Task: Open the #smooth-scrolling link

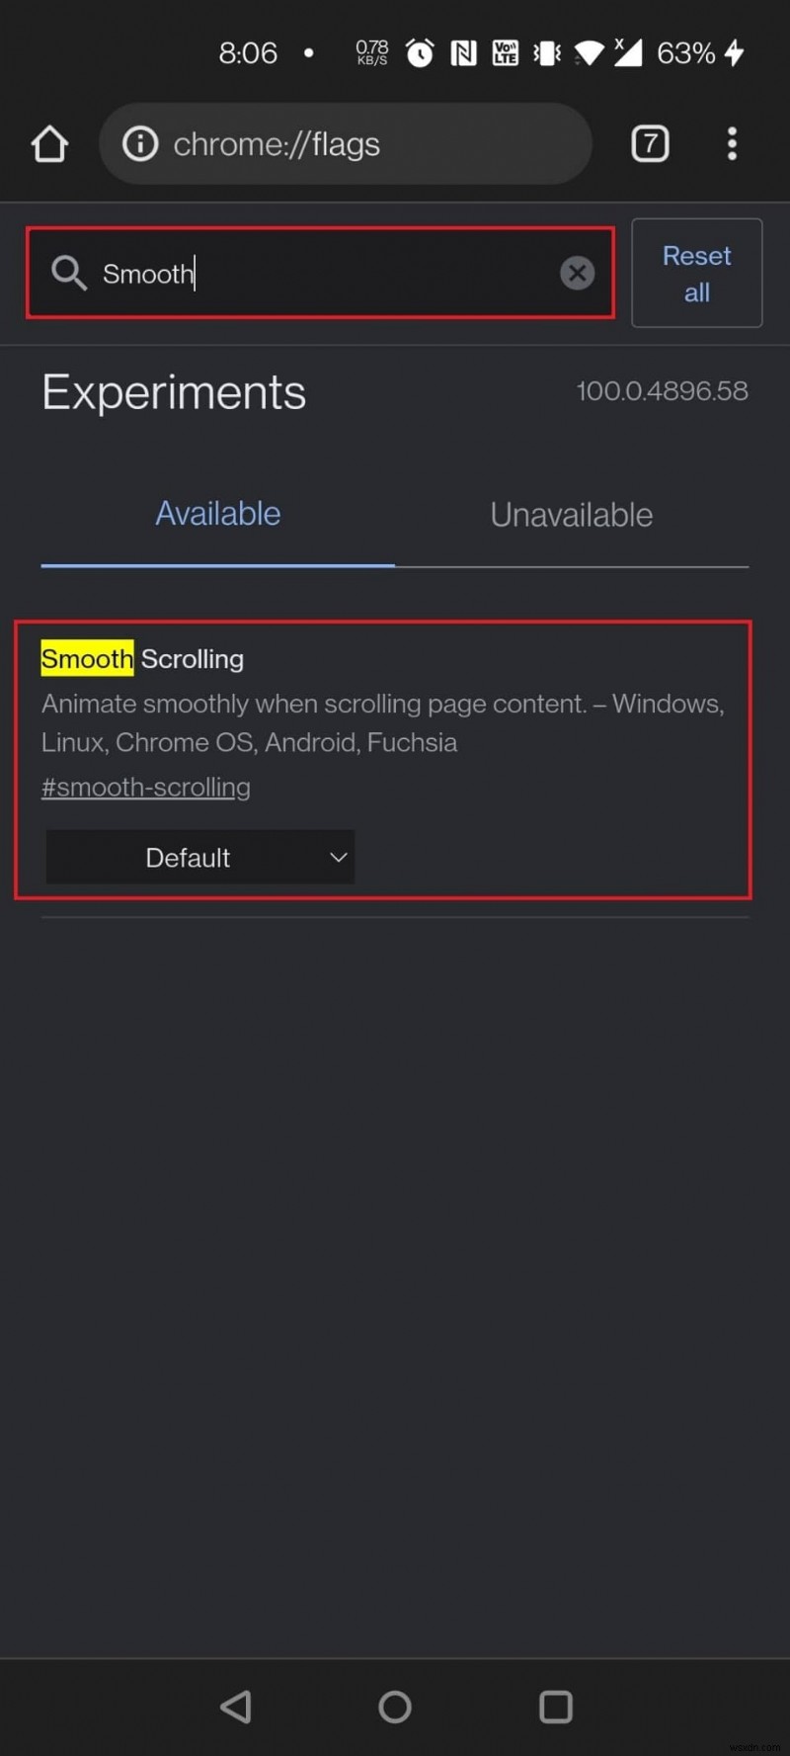Action: 145,787
